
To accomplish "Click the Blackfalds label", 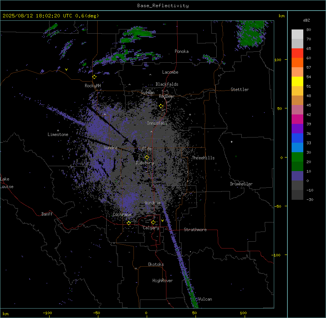I will click(167, 84).
